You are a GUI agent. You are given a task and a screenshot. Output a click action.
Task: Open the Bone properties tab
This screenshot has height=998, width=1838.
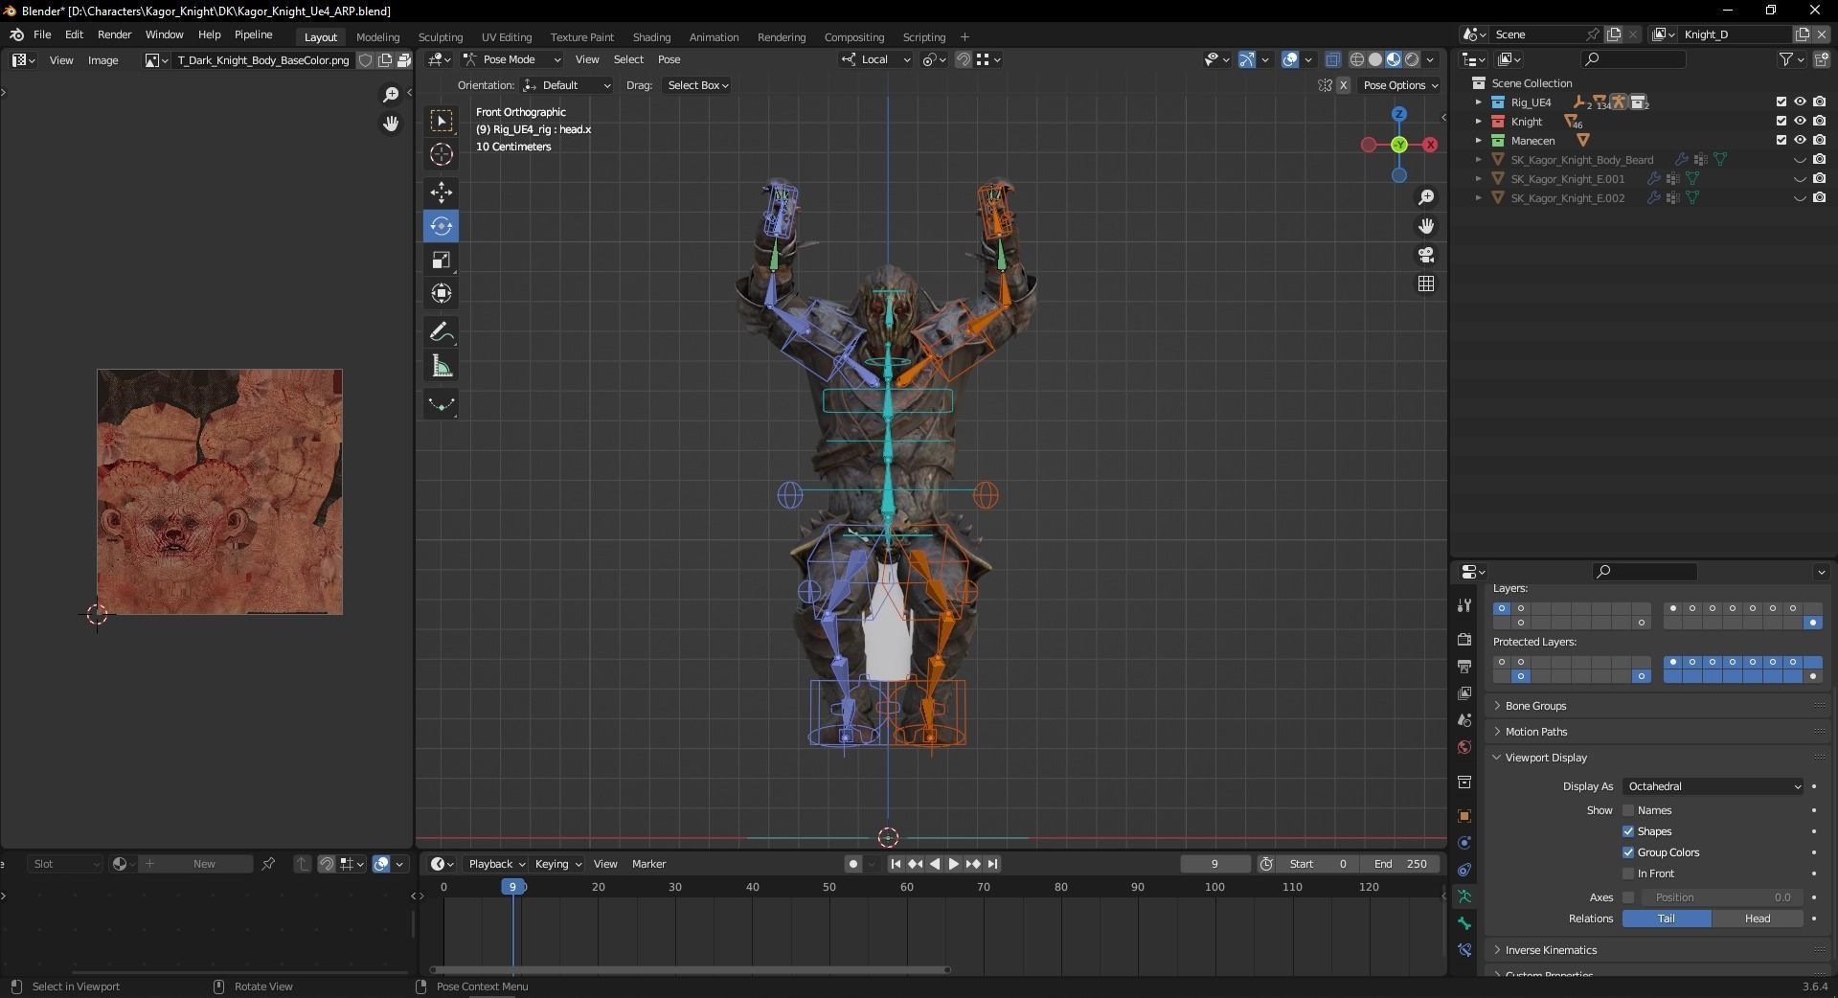coord(1464,923)
